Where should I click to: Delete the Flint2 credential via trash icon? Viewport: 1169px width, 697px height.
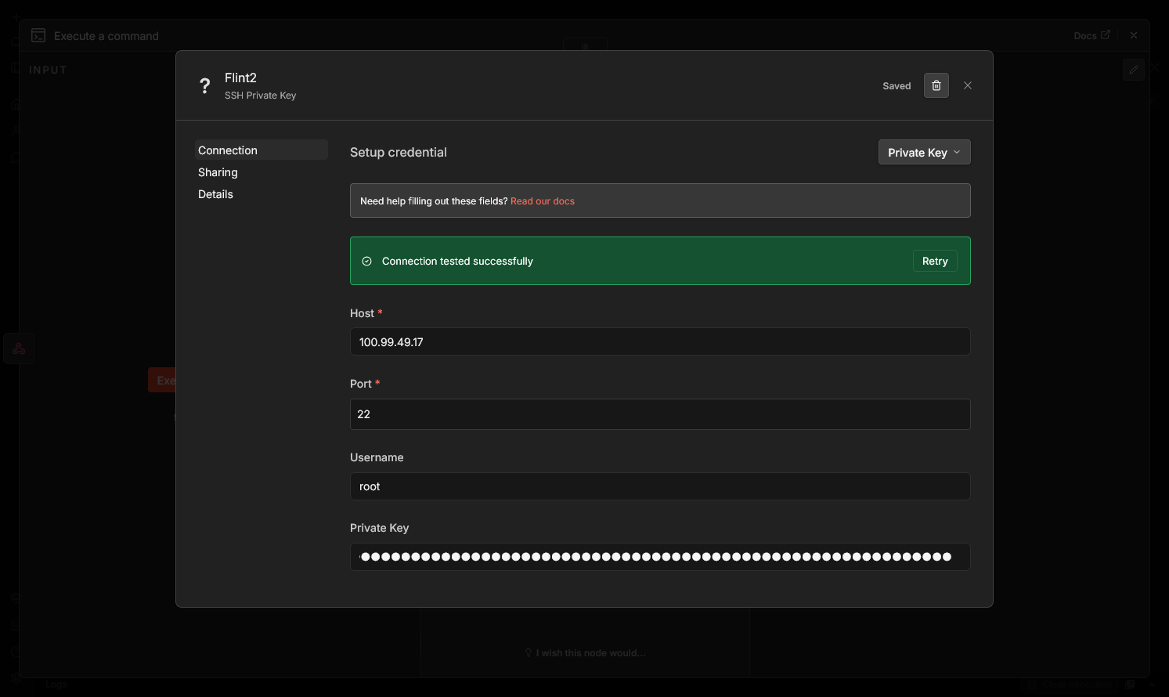936,85
